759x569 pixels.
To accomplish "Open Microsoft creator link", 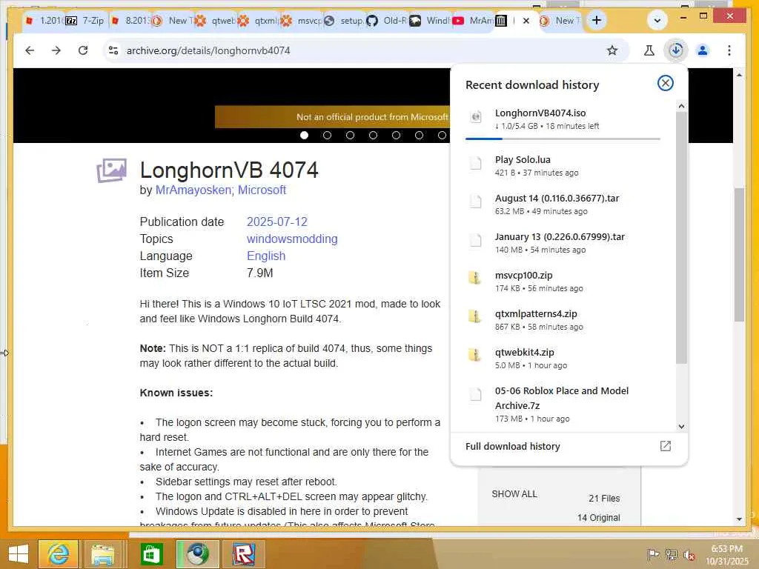I will pyautogui.click(x=262, y=190).
